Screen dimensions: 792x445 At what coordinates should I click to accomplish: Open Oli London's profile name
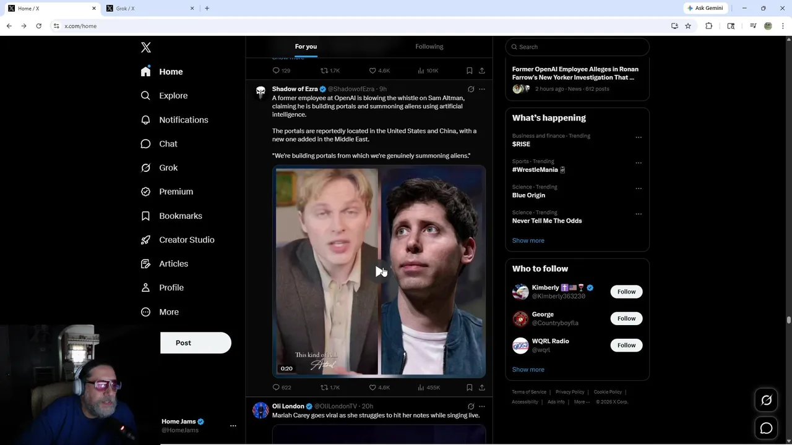[288, 406]
